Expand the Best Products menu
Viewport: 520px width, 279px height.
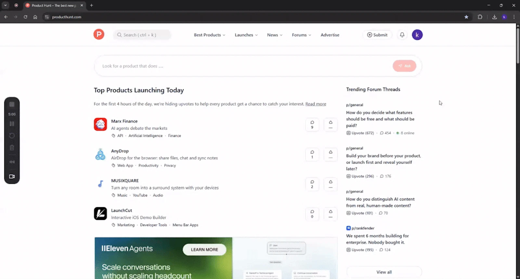point(210,35)
